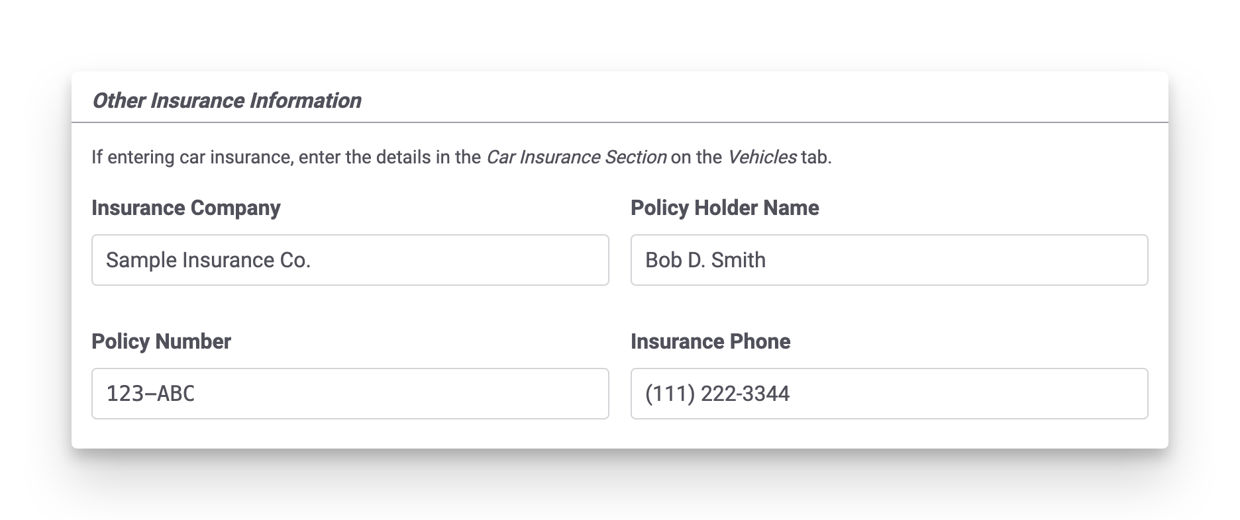Viewport: 1240px width, 520px height.
Task: Click the italic "Car Insurance Section" text
Action: pyautogui.click(x=576, y=157)
